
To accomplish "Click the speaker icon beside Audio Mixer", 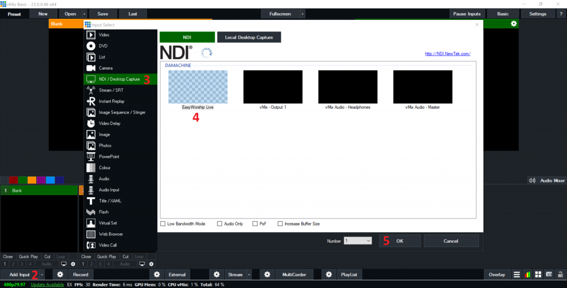I will click(532, 180).
